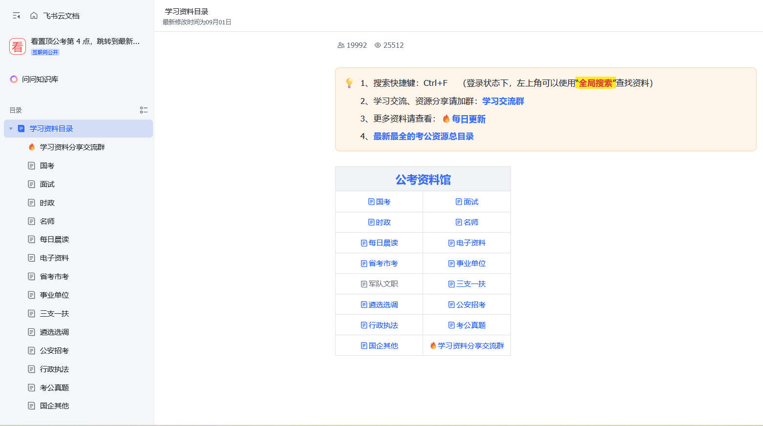Open 每日晨读 in the sidebar tree
The width and height of the screenshot is (763, 426).
(54, 240)
